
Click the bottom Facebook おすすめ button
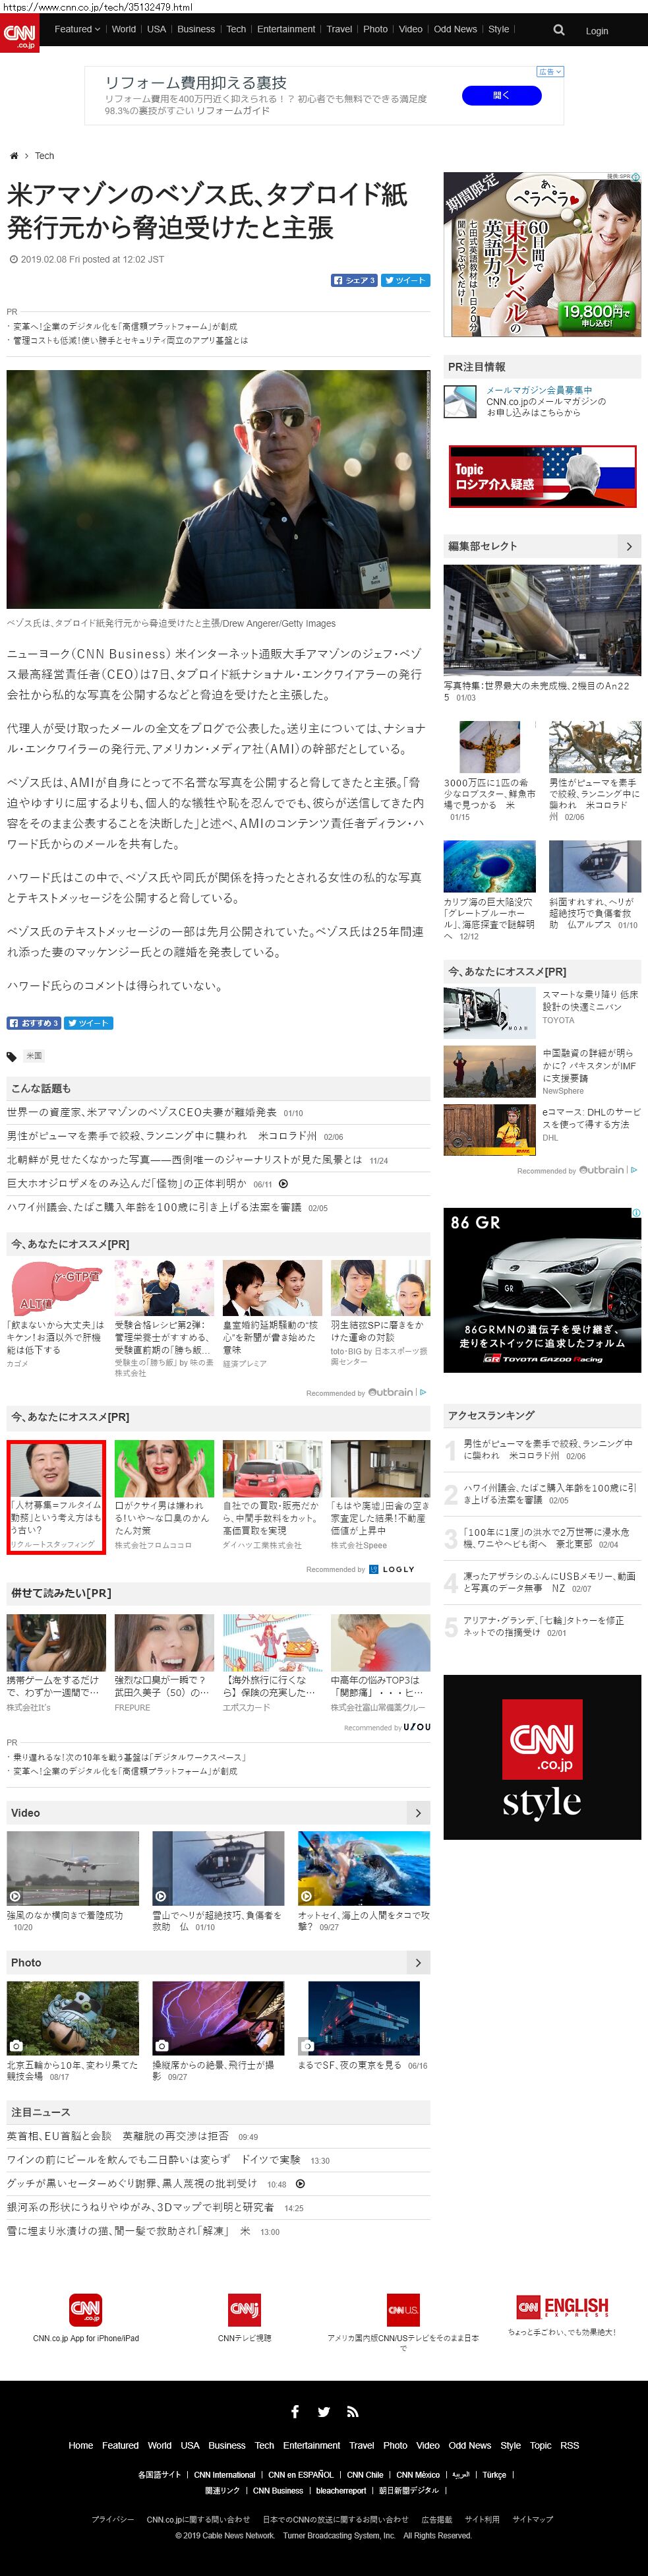tap(34, 1023)
